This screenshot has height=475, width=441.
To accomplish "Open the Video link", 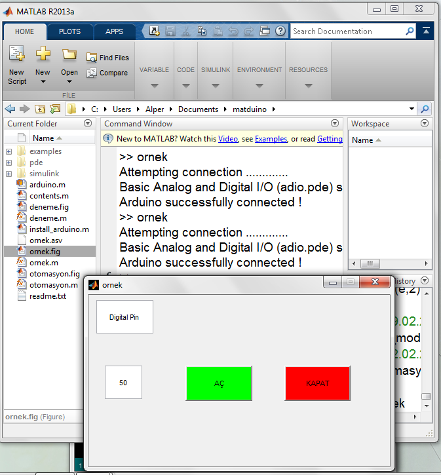I will coord(228,139).
